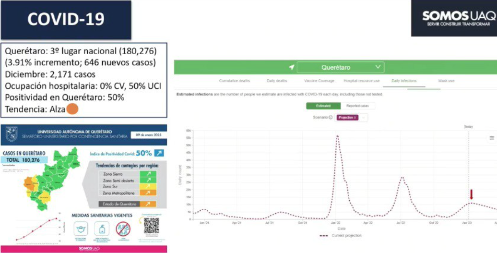497x253 pixels.
Task: Click the positivity index blue arrow icon
Action: point(159,153)
